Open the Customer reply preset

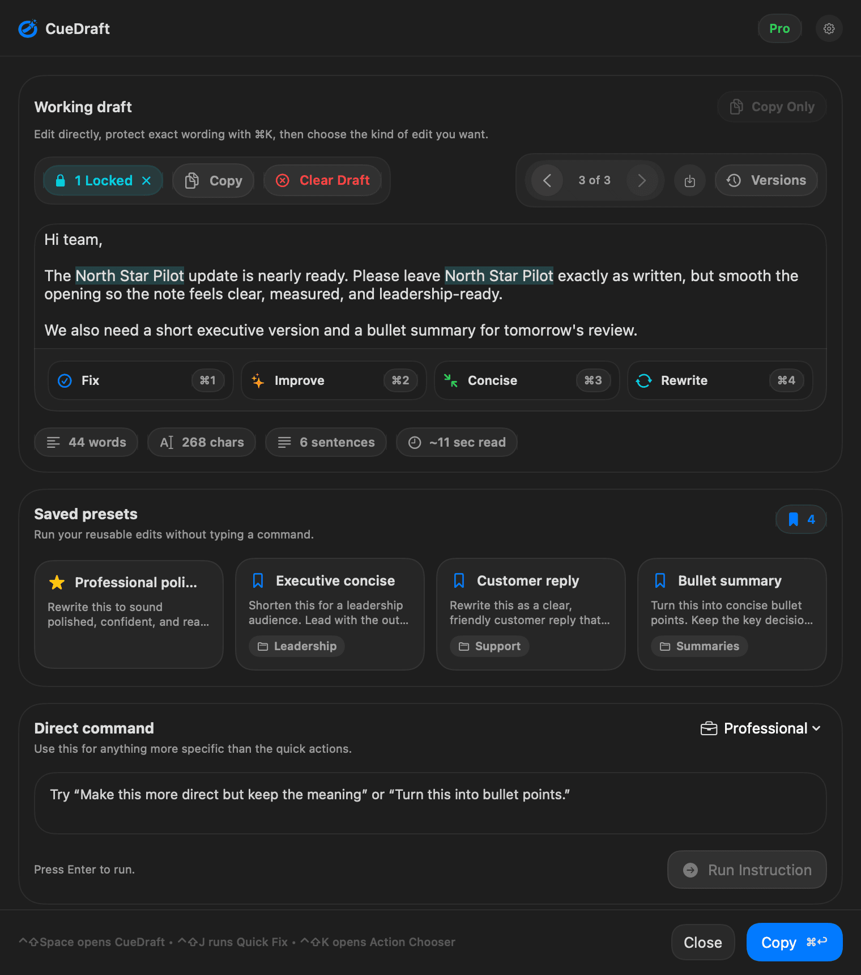point(530,614)
